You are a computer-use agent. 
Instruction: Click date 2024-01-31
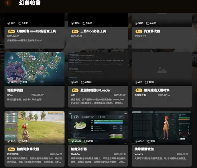click(182, 154)
